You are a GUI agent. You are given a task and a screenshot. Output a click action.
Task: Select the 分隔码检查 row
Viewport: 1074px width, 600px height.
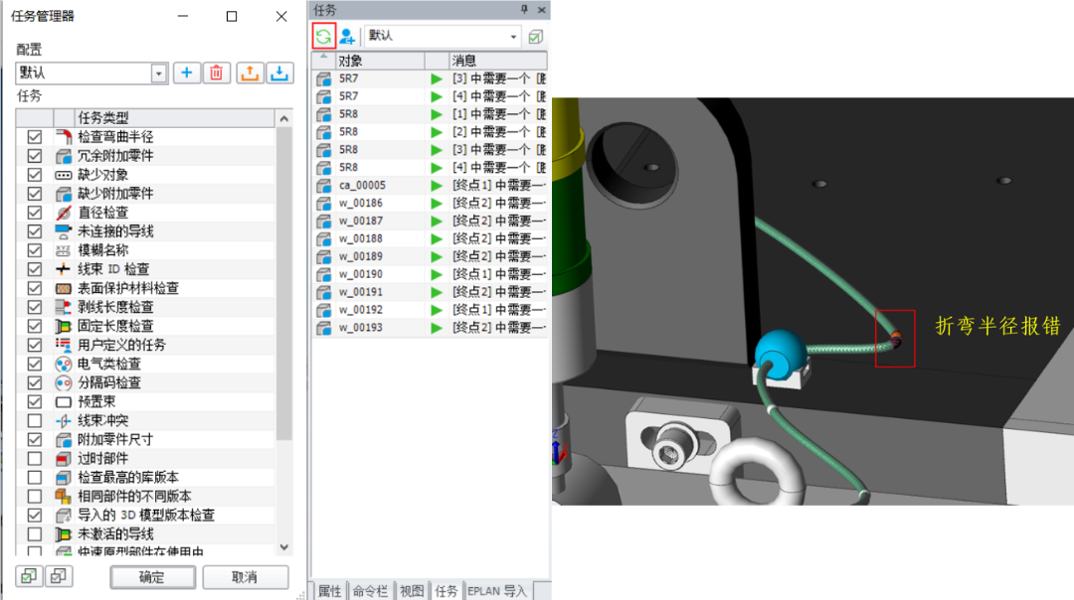coord(146,383)
